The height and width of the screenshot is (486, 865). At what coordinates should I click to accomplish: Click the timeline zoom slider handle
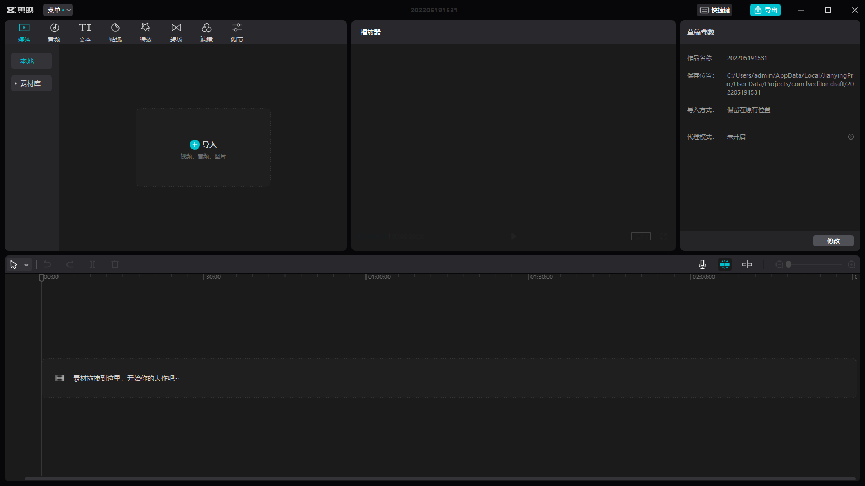point(788,264)
